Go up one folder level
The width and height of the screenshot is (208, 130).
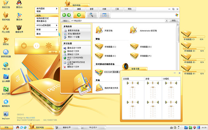click(79, 15)
